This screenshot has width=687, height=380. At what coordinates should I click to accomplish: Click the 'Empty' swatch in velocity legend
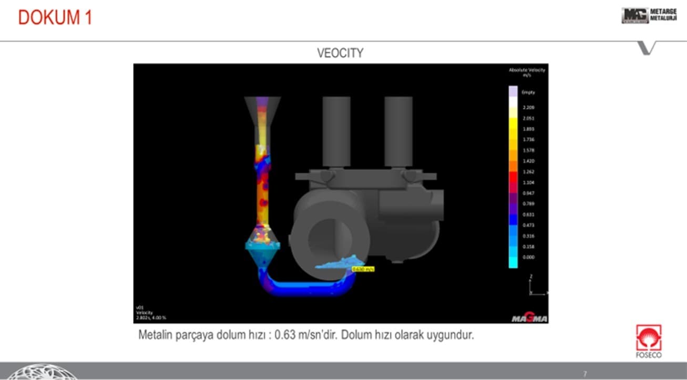click(513, 92)
